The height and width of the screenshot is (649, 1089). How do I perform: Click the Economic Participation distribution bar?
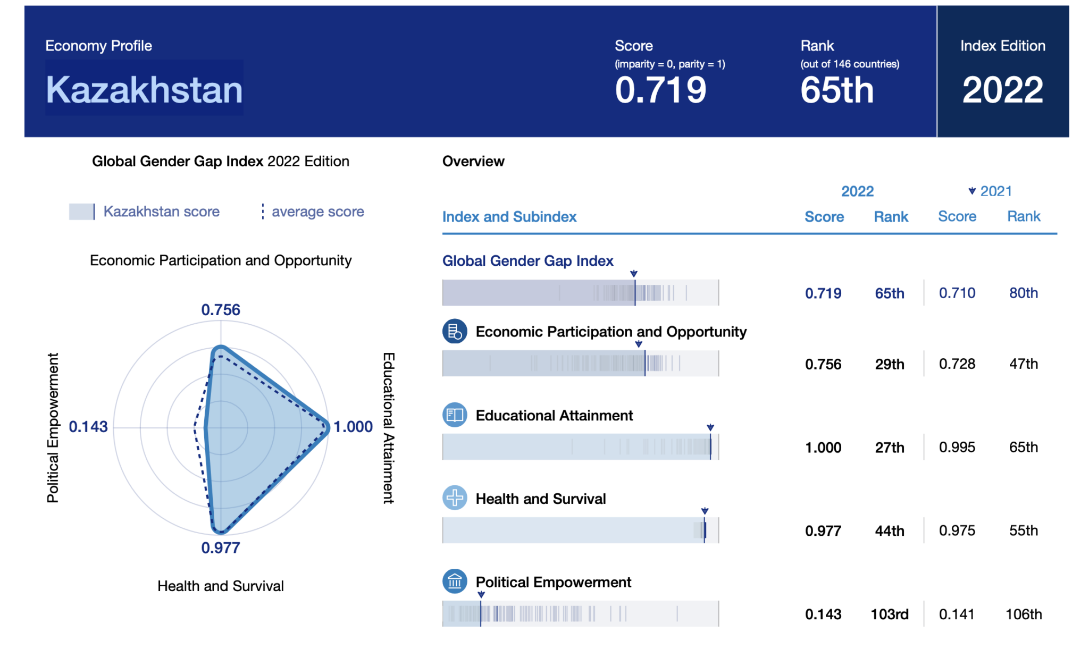pyautogui.click(x=580, y=364)
